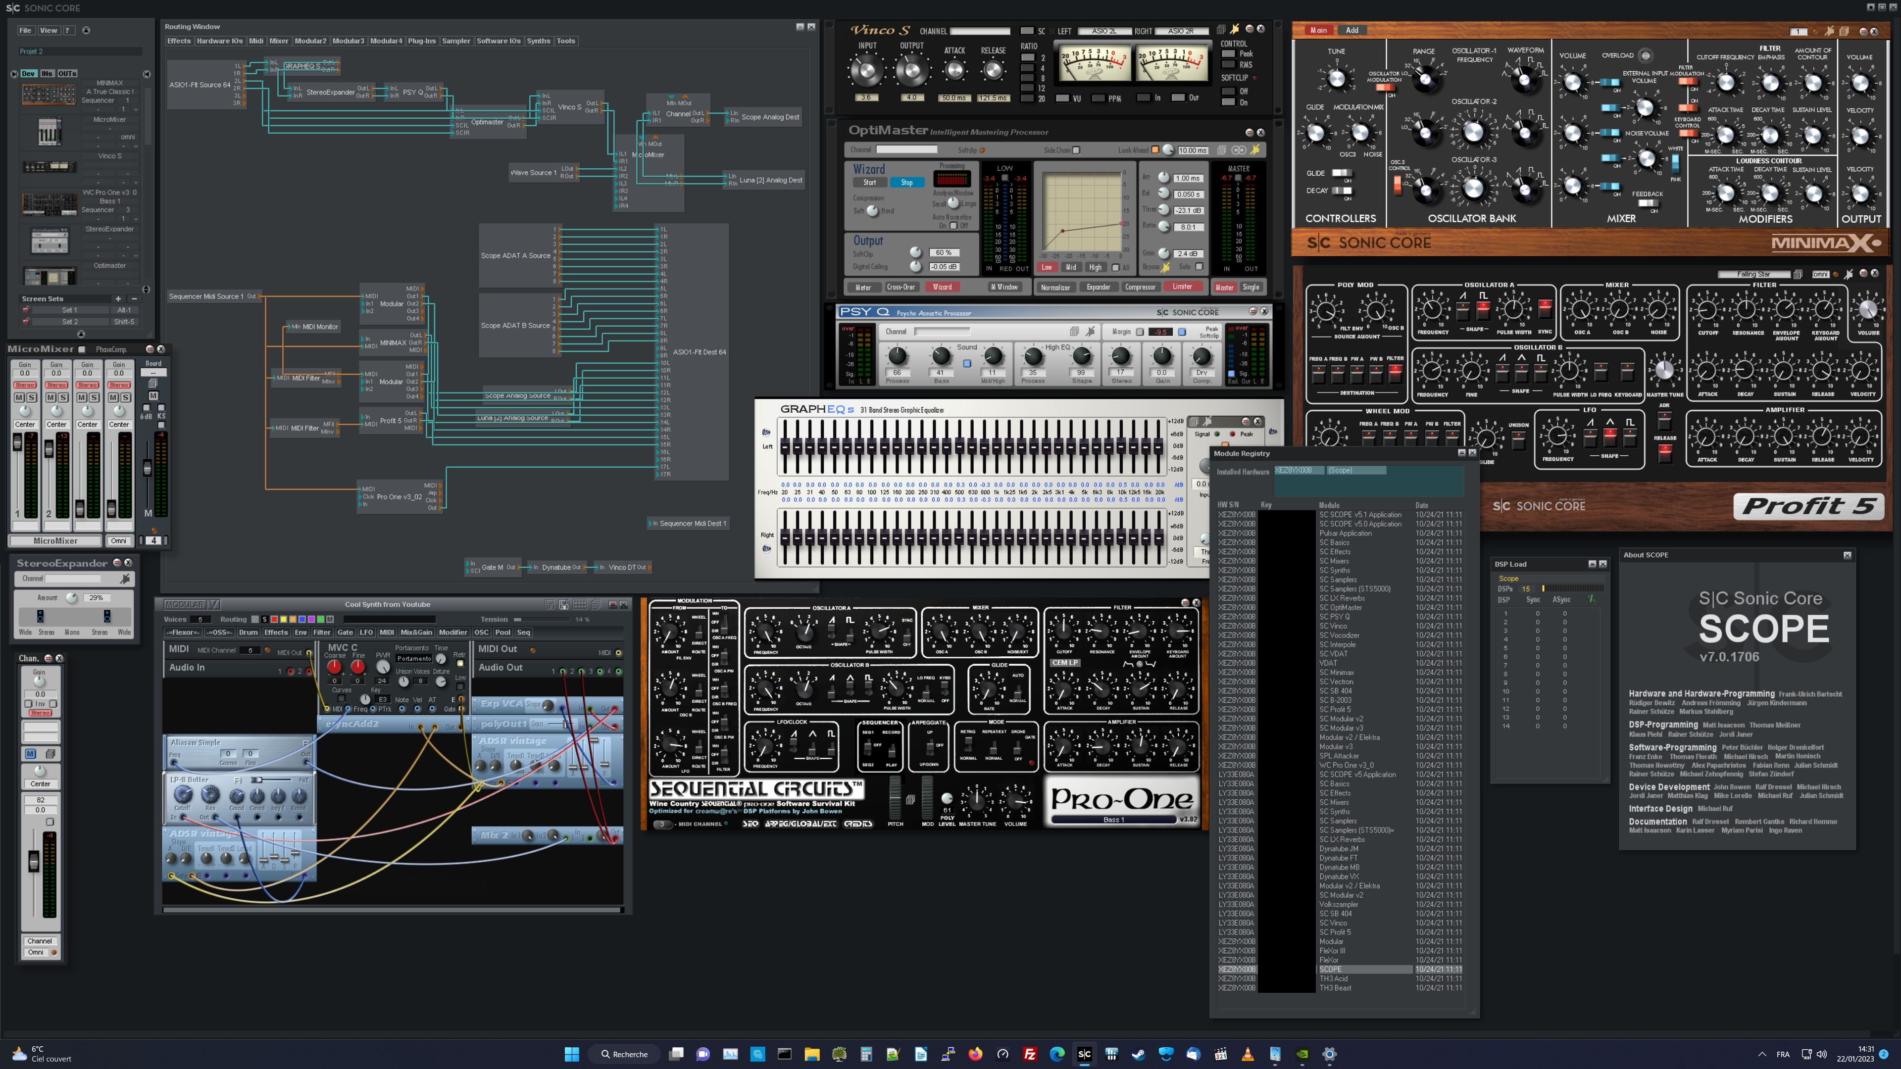Click the preset list icon in Chan. strip
1901x1069 pixels.
click(x=50, y=753)
